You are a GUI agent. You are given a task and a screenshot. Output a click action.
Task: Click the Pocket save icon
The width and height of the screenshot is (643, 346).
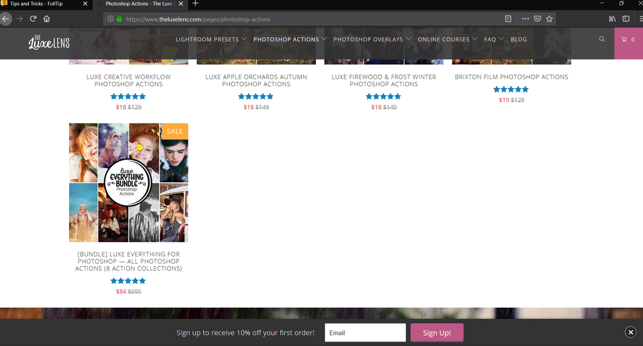coord(537,19)
